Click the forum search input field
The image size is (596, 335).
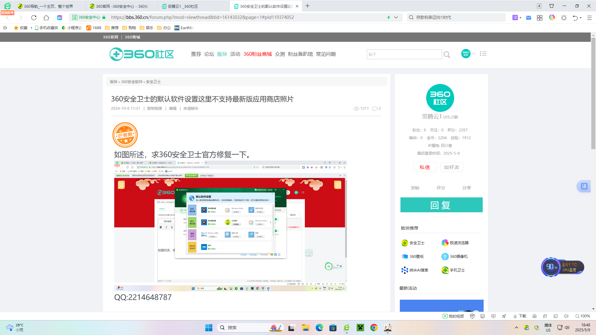pyautogui.click(x=404, y=54)
